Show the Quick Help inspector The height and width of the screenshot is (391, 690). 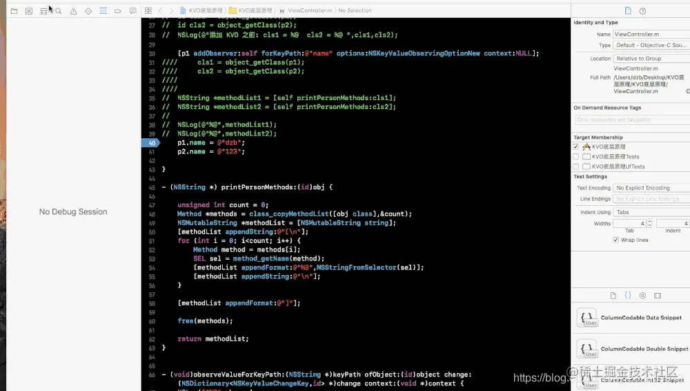tap(642, 11)
